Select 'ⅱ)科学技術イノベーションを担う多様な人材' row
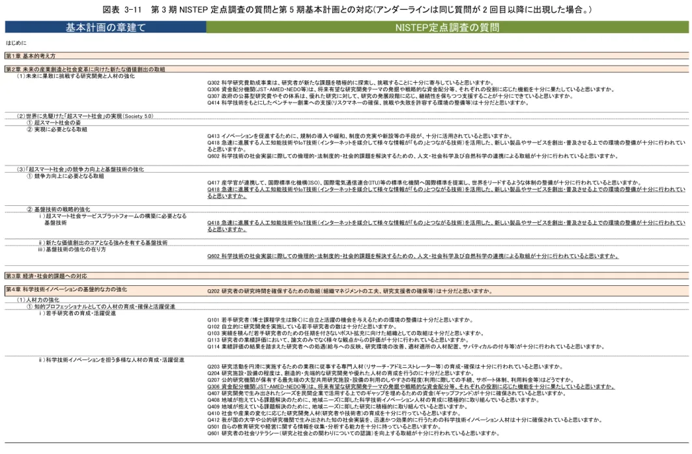Viewport: 692px width, 454px height. 111,360
